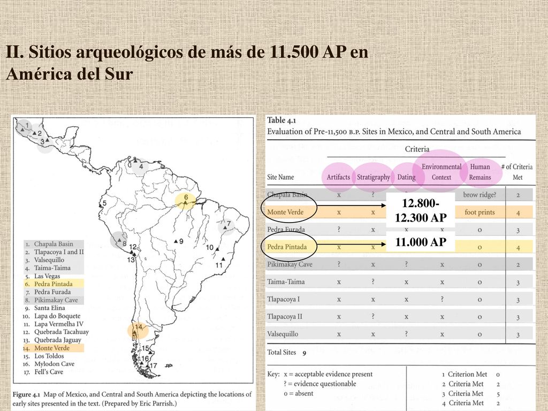Click the 'Pikimakay Cave' table row name
The height and width of the screenshot is (411, 548).
pyautogui.click(x=290, y=264)
